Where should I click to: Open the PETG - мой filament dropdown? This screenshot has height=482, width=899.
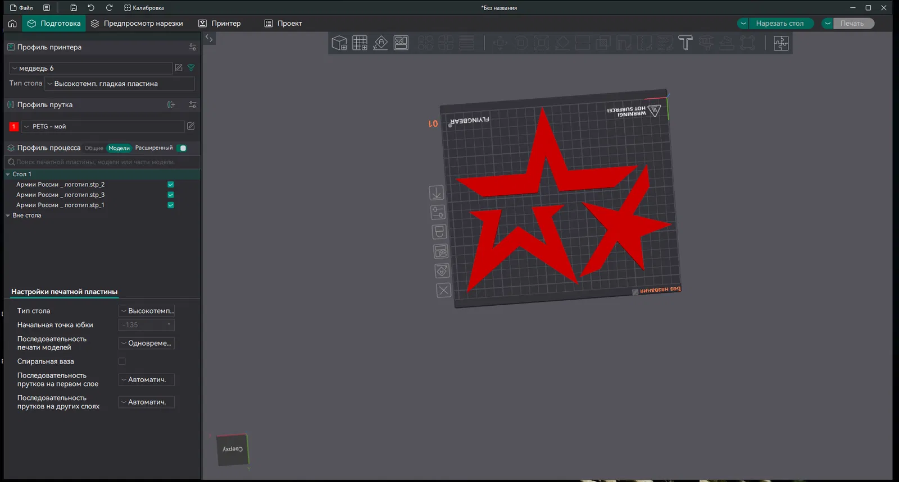(103, 127)
